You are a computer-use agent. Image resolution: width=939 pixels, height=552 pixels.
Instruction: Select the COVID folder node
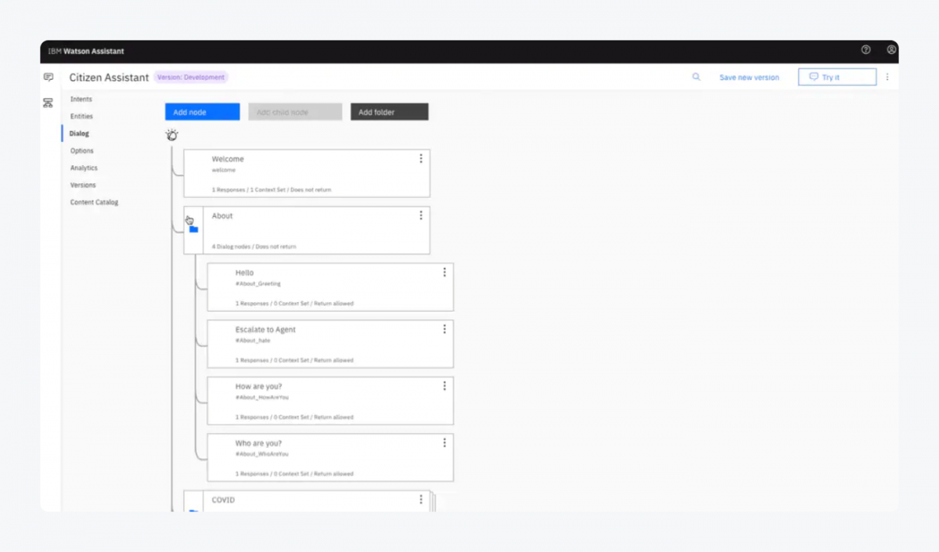[x=307, y=501]
